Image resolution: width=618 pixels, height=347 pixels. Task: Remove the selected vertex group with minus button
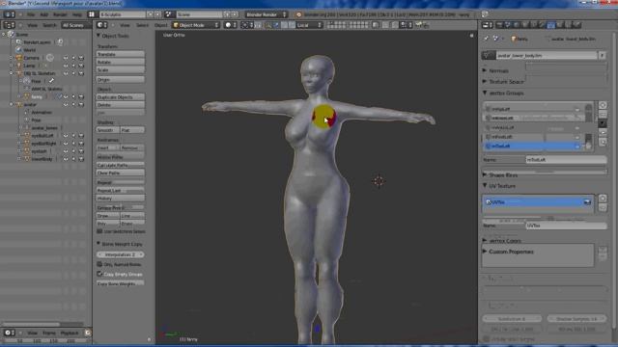pyautogui.click(x=603, y=114)
